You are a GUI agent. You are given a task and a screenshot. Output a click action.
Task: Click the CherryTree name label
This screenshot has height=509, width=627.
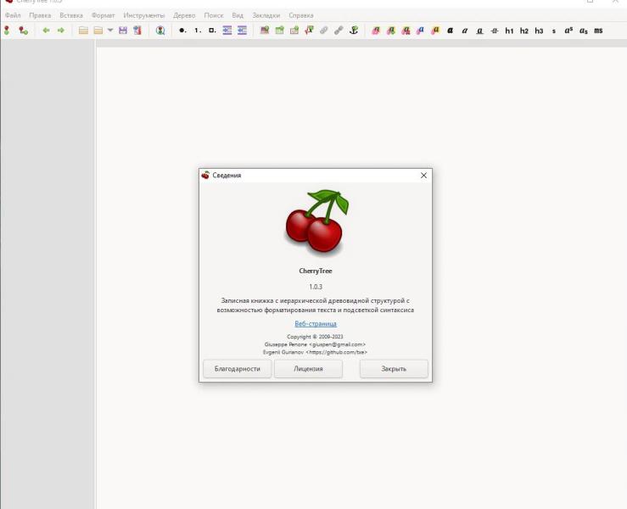(x=316, y=271)
